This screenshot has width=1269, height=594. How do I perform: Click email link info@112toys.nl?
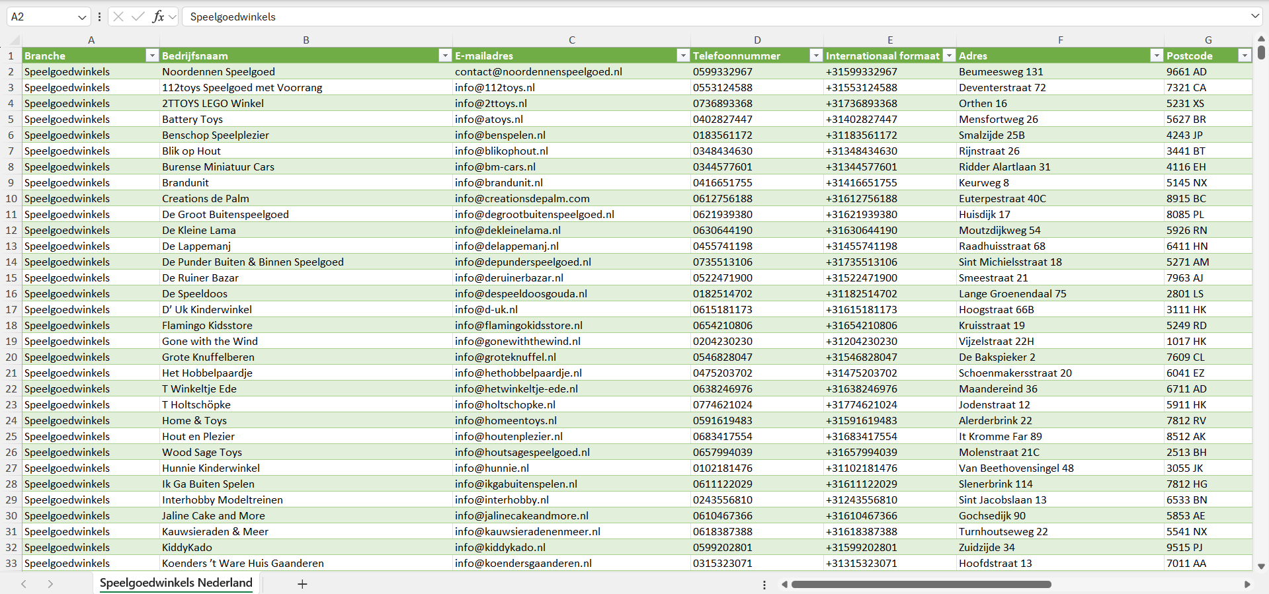click(x=495, y=88)
